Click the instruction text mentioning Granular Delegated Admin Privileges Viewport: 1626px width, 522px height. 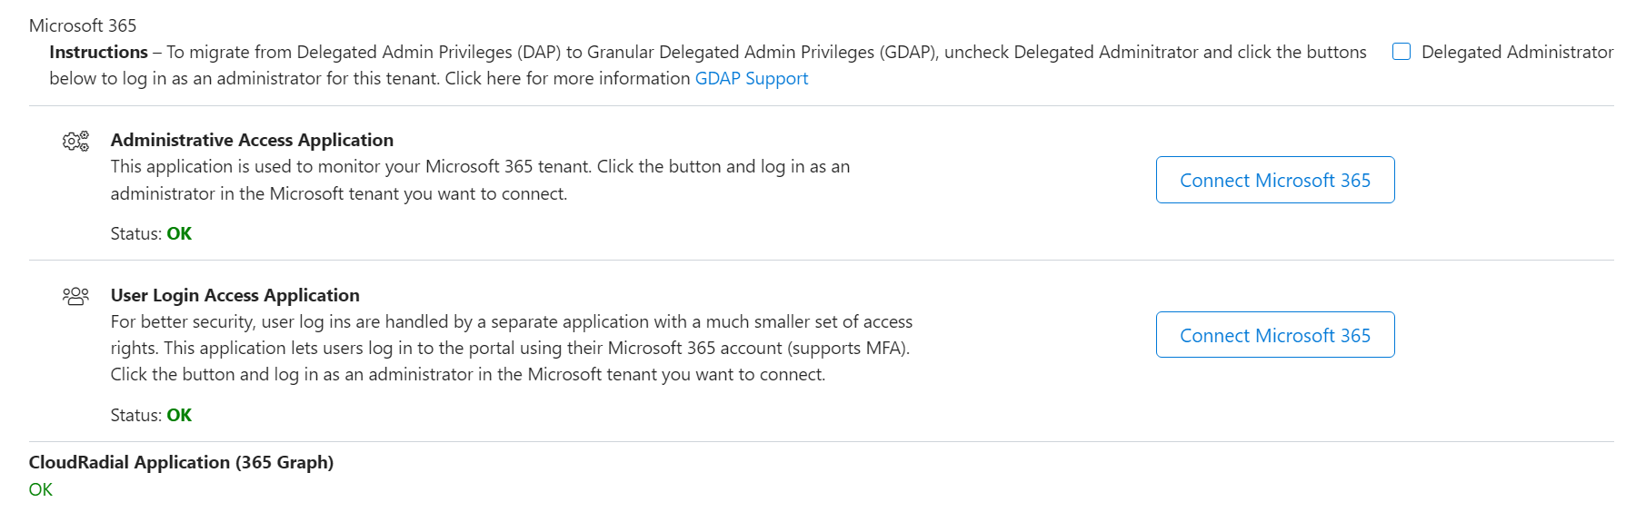coord(707,65)
